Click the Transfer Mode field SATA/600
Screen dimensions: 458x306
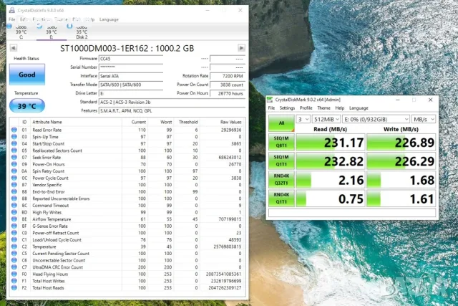click(x=131, y=85)
